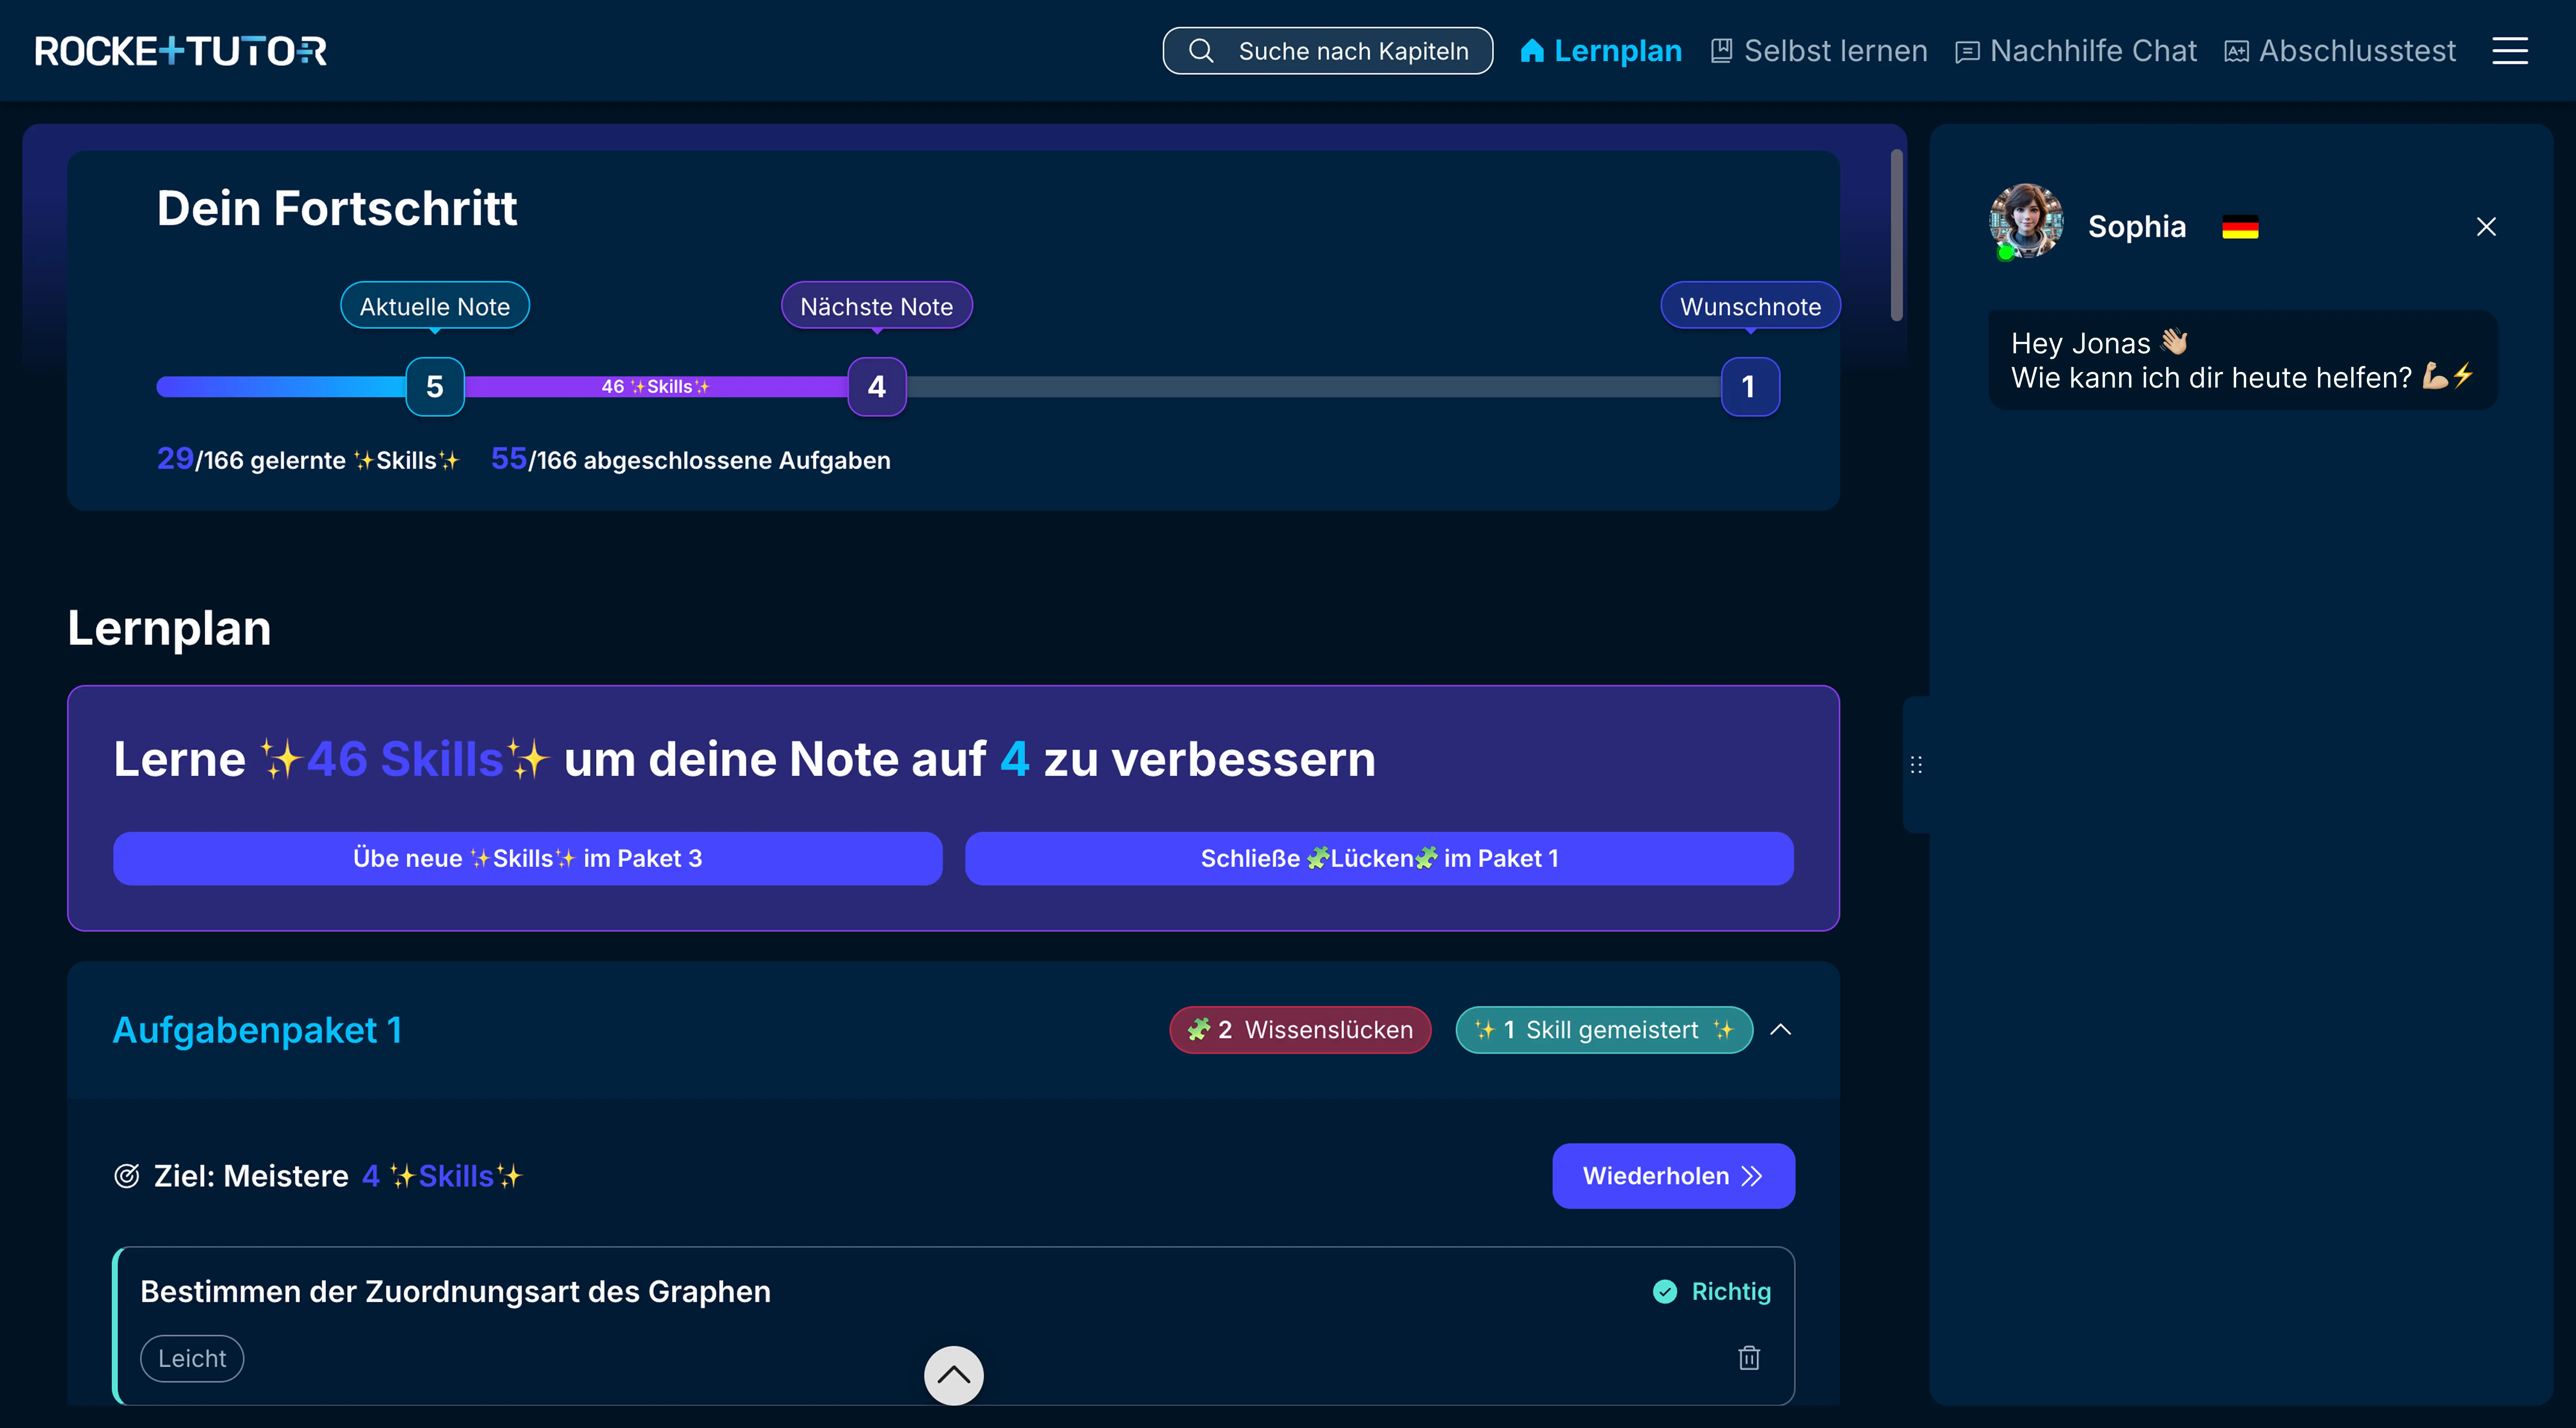This screenshot has width=2576, height=1428.
Task: Click Sophia's greeting message bubble
Action: click(x=2242, y=360)
